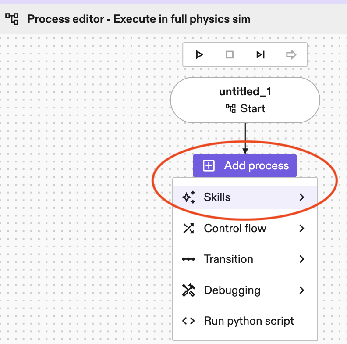Click the Debugging tools icon
This screenshot has width=347, height=344.
[x=188, y=290]
